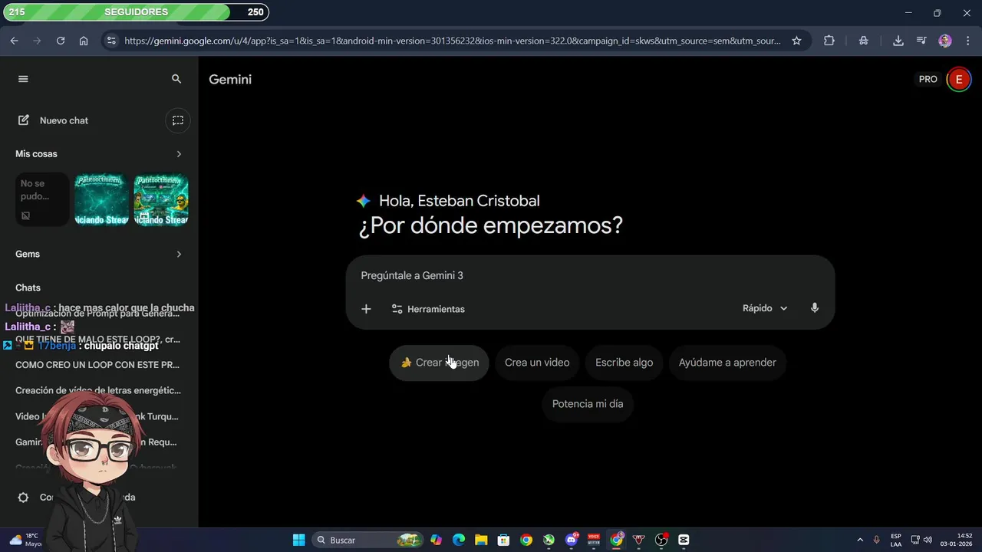Reload the page with refresh icon
982x552 pixels.
pos(61,41)
